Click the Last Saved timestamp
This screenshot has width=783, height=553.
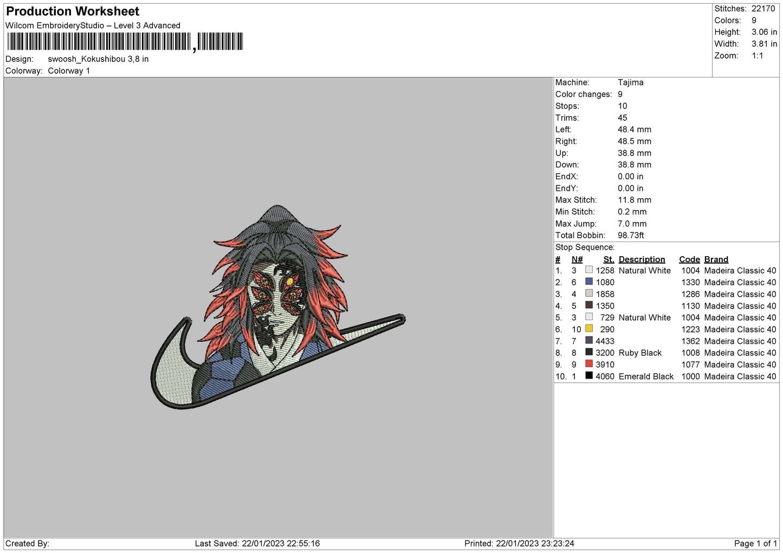pos(257,544)
